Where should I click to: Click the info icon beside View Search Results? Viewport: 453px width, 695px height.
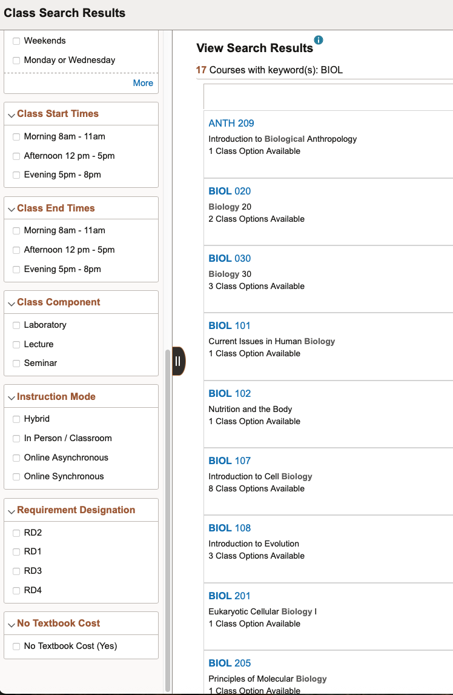pos(319,41)
